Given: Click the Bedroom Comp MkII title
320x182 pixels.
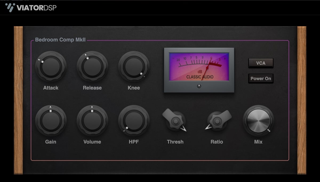Looking at the screenshot, I should [x=61, y=40].
